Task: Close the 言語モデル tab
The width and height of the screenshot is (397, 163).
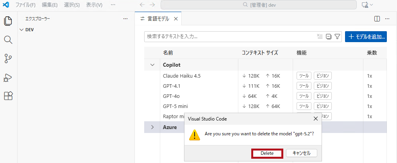Action: click(176, 19)
